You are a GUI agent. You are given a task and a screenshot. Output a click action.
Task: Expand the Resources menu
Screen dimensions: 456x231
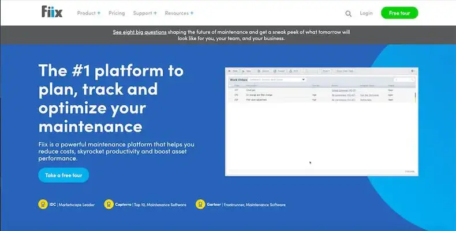[179, 13]
